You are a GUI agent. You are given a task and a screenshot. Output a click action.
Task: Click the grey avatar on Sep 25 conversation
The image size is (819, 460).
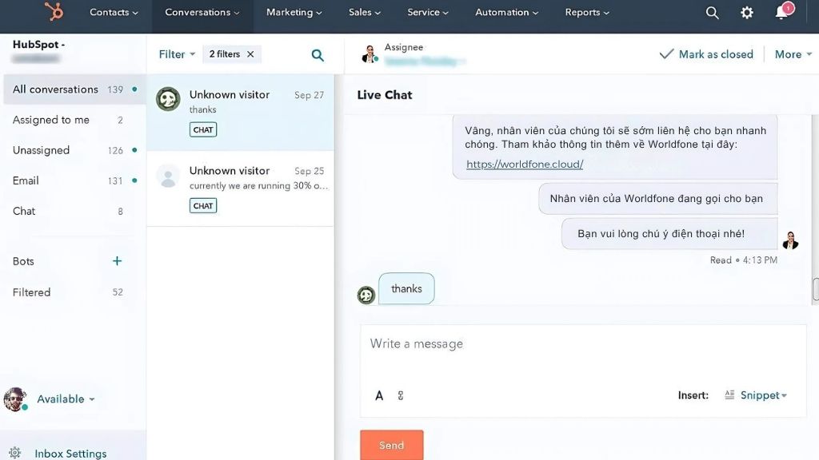[168, 176]
